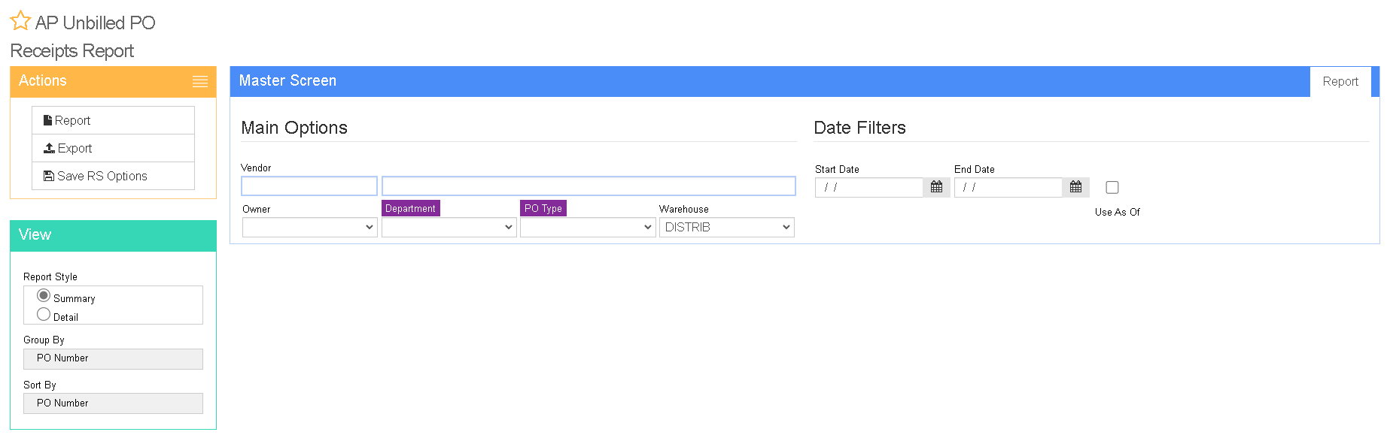Click the Start Date input field
Screen dimensions: 1387x435
pos(869,187)
